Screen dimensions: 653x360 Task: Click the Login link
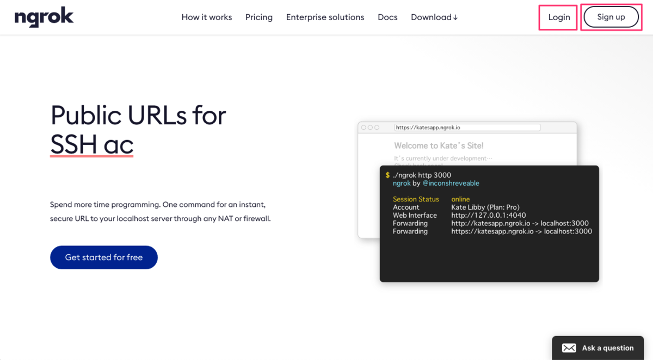[x=559, y=17]
